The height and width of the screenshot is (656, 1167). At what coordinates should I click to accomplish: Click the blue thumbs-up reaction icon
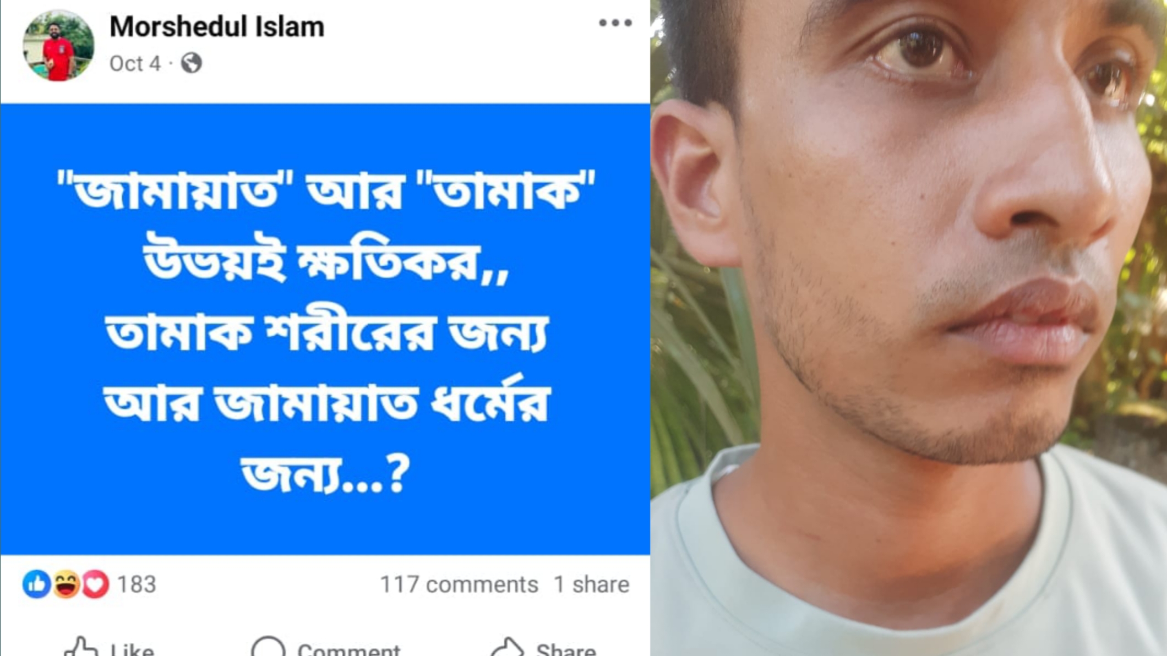(36, 584)
